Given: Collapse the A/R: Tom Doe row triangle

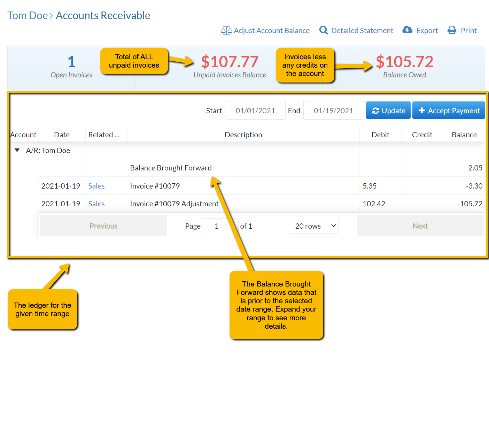Looking at the screenshot, I should coord(17,150).
